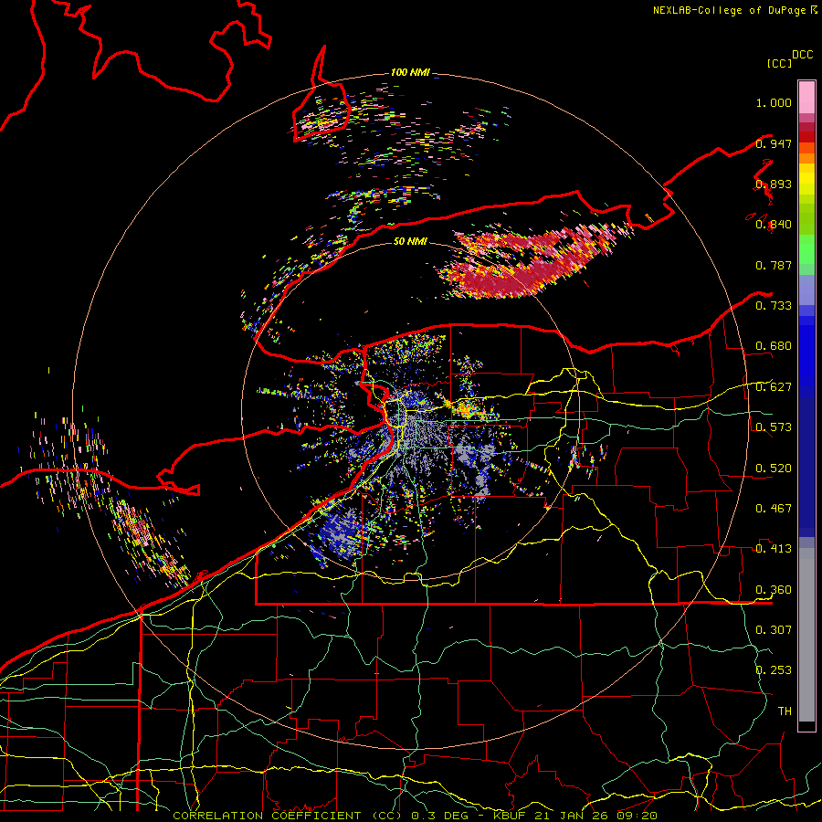Click the bright green color bar segment

(x=806, y=249)
